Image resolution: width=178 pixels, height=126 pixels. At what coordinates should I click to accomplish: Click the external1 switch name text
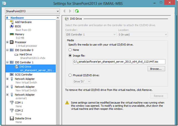click(x=21, y=98)
